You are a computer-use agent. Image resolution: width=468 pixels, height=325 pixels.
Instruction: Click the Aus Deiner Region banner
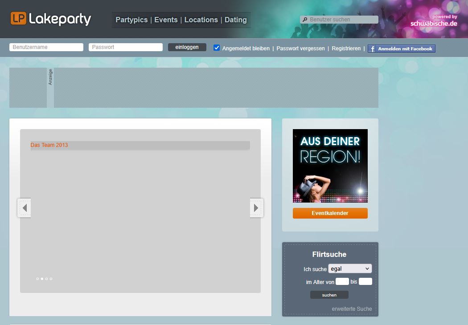(330, 166)
